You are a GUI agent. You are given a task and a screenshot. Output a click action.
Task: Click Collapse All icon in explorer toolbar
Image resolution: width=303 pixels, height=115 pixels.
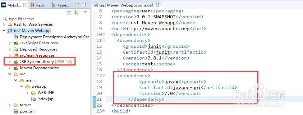(69, 13)
